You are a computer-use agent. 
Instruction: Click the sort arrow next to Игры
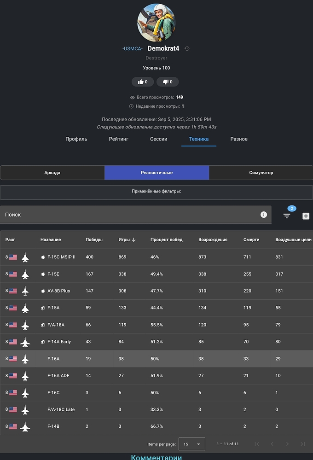(134, 240)
